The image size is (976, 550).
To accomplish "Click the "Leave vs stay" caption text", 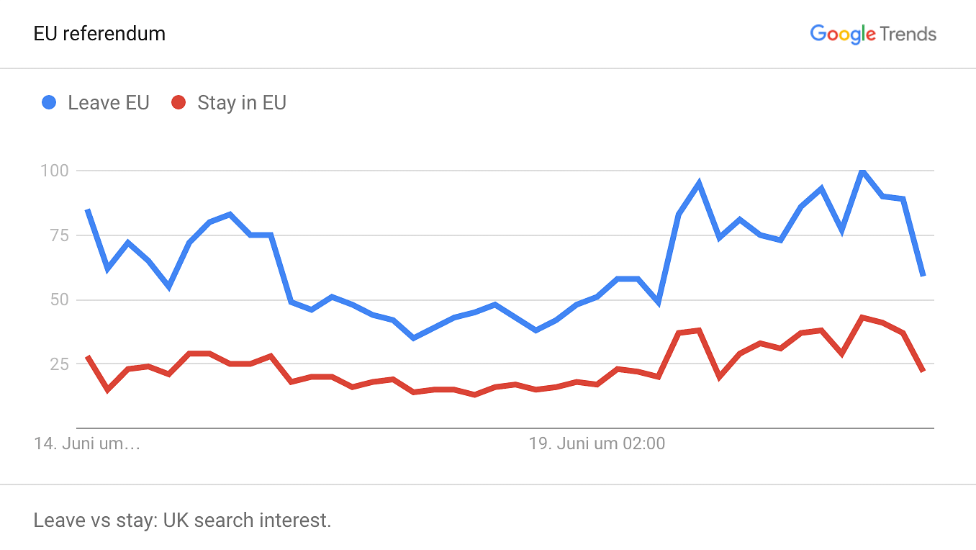I will (182, 520).
